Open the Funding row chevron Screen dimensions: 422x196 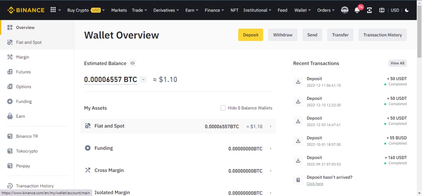pos(271,149)
